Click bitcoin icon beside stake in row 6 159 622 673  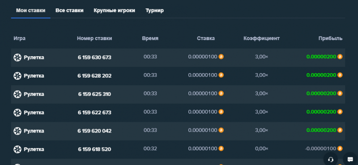pyautogui.click(x=221, y=112)
